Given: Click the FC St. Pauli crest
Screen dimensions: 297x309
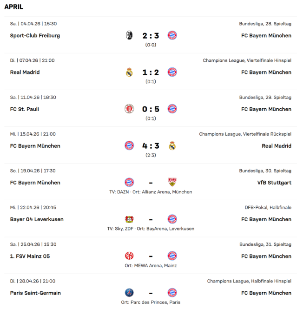Looking at the screenshot, I should tap(129, 109).
